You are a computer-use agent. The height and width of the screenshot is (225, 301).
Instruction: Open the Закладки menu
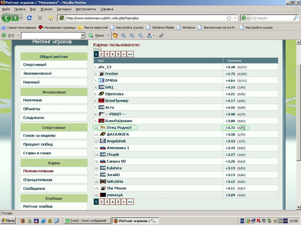pos(64,9)
